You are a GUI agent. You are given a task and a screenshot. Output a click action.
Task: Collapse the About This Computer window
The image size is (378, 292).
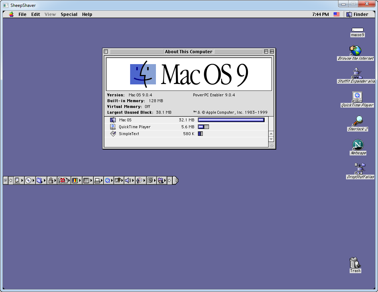tap(272, 52)
